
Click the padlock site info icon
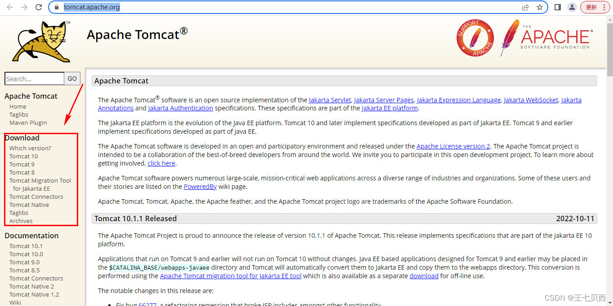pyautogui.click(x=56, y=7)
